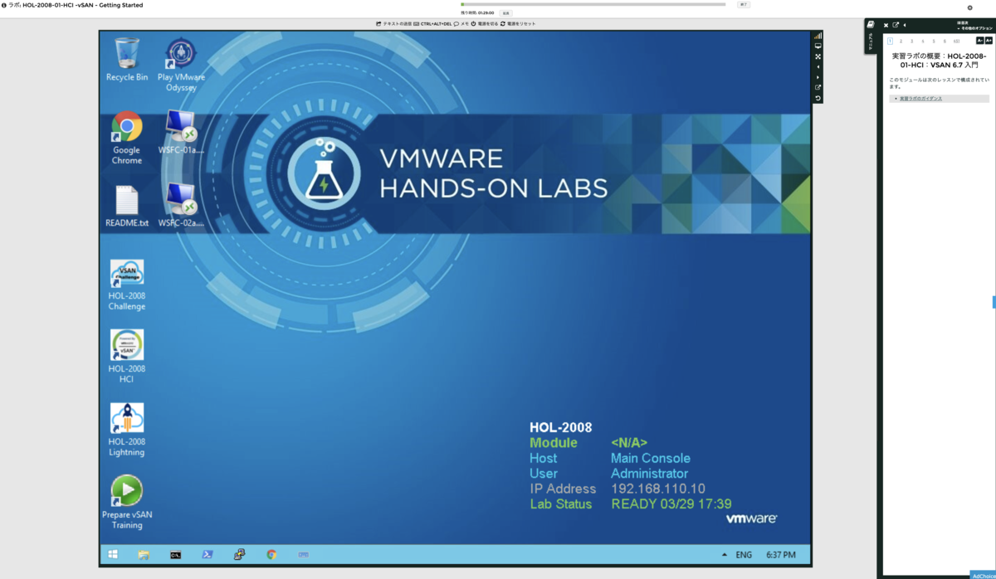Go to manual page 4
Screen dimensions: 996x579
923,41
